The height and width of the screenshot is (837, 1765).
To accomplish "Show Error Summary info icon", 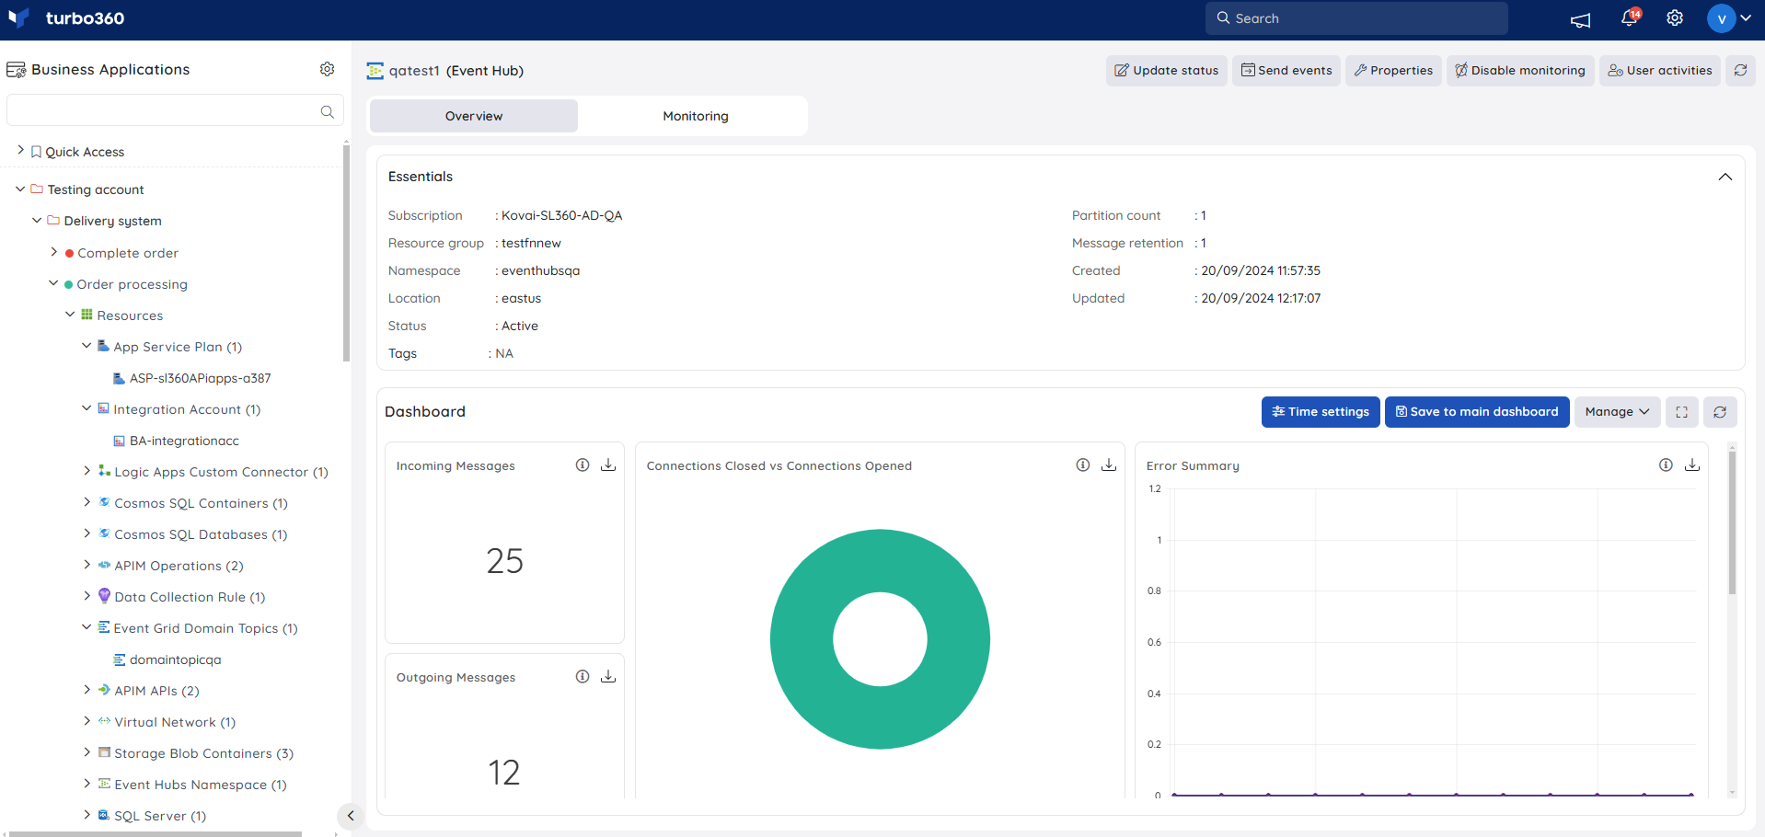I will [x=1666, y=465].
